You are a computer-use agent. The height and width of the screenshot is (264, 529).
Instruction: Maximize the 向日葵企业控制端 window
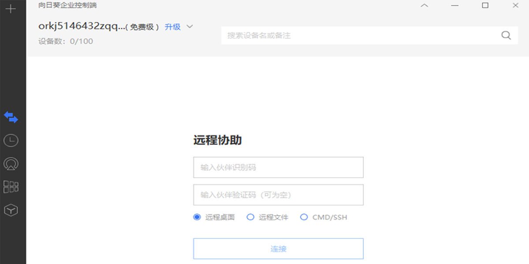coord(485,6)
